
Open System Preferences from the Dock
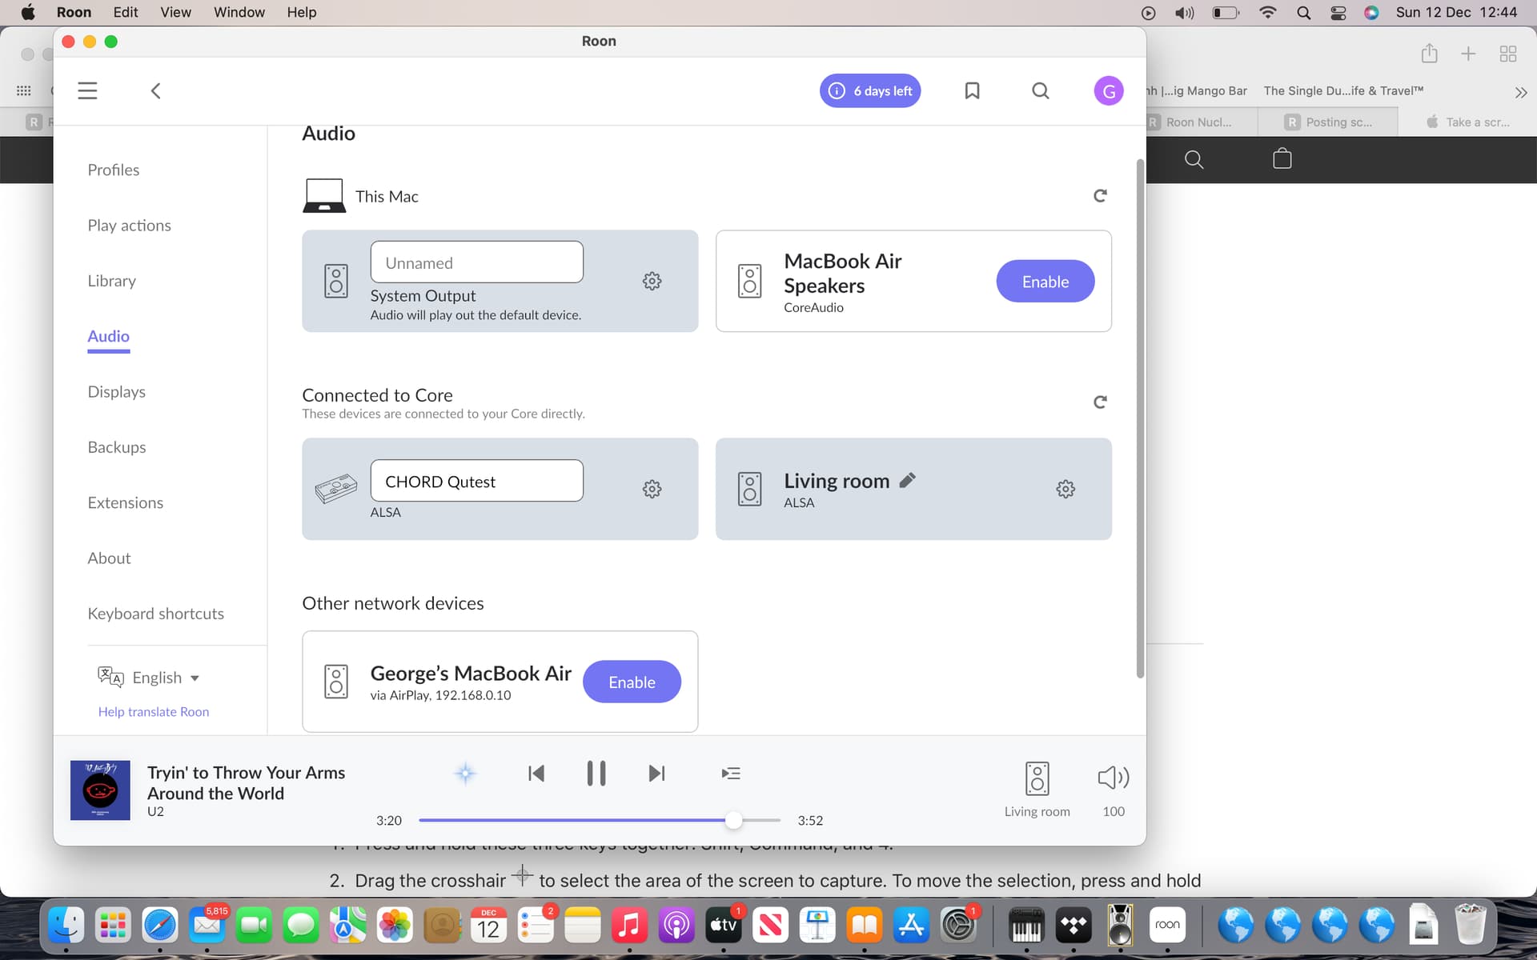pos(958,926)
